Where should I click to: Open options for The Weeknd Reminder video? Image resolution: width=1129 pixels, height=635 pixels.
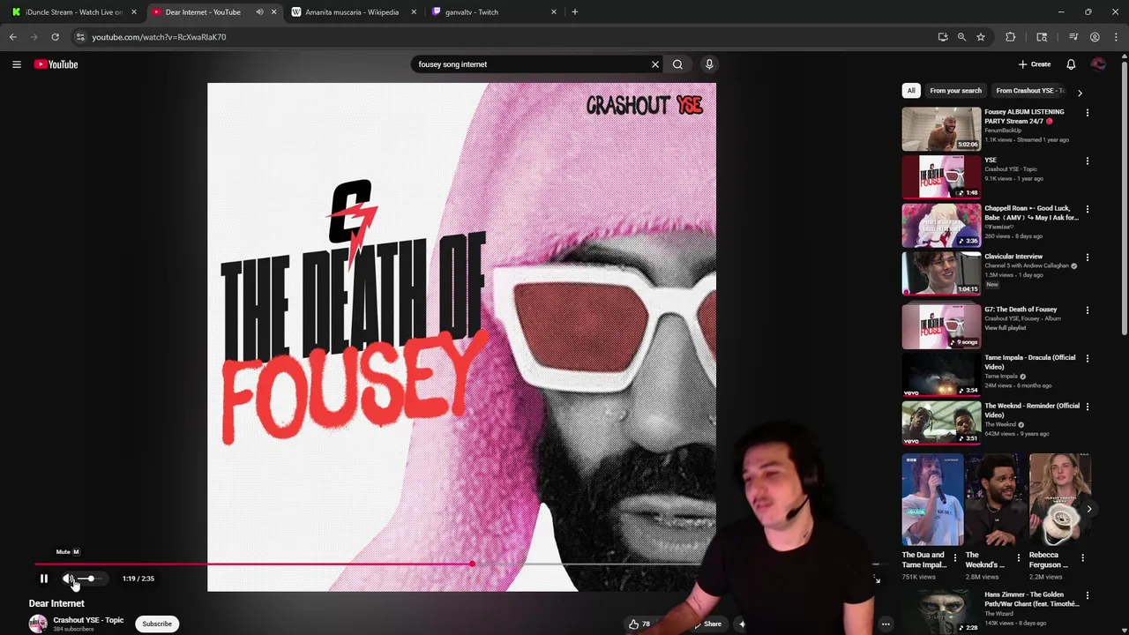1087,407
